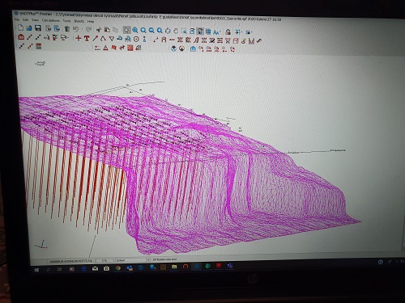Open the Calculations menu
Image resolution: width=405 pixels, height=303 pixels.
(x=50, y=20)
